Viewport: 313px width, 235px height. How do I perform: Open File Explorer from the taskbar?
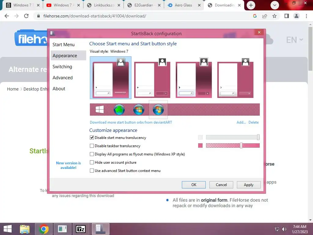(x=25, y=229)
